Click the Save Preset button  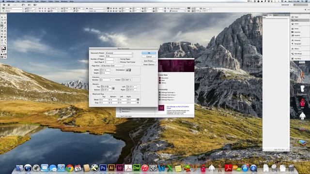[x=149, y=61]
